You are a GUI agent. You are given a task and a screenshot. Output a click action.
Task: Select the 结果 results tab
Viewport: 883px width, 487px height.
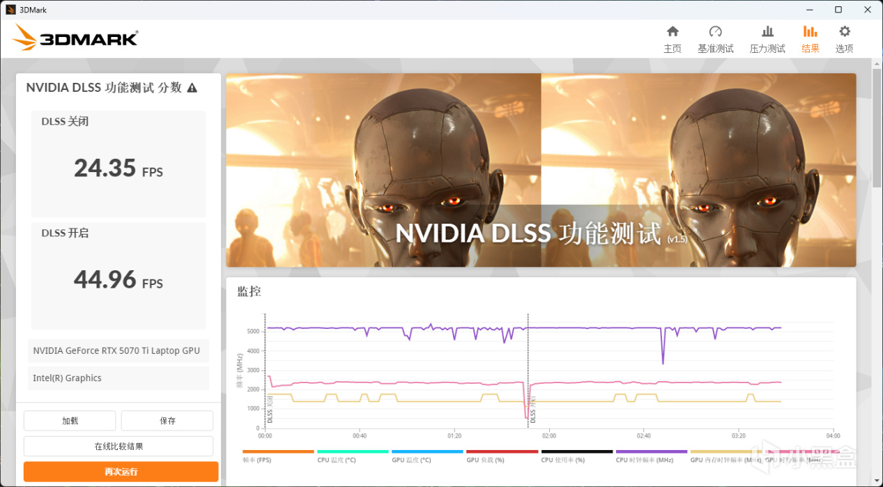pos(811,40)
